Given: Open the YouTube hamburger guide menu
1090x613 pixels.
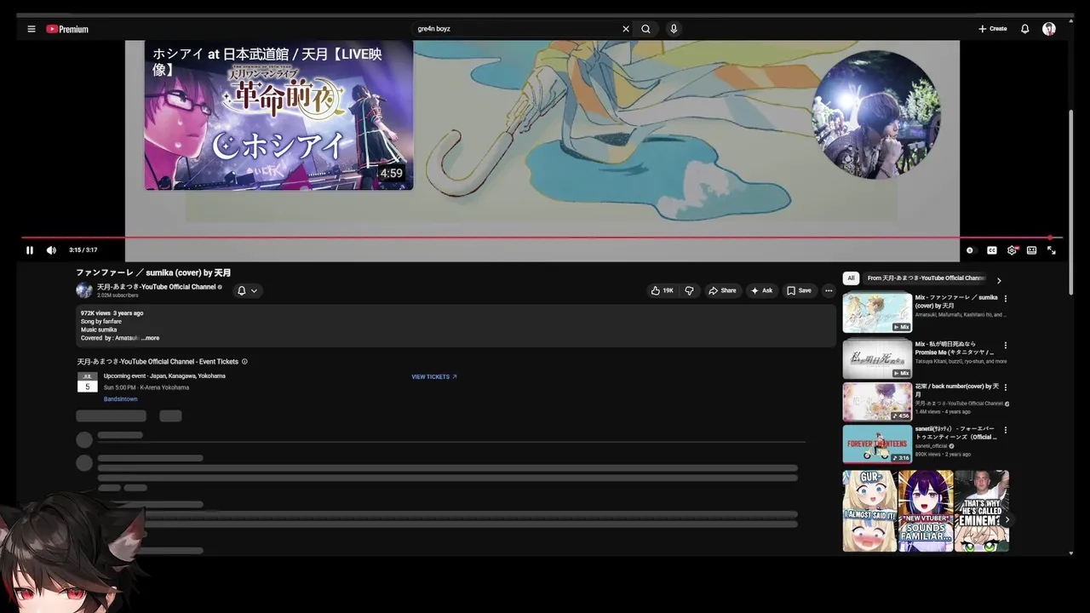Looking at the screenshot, I should [32, 29].
